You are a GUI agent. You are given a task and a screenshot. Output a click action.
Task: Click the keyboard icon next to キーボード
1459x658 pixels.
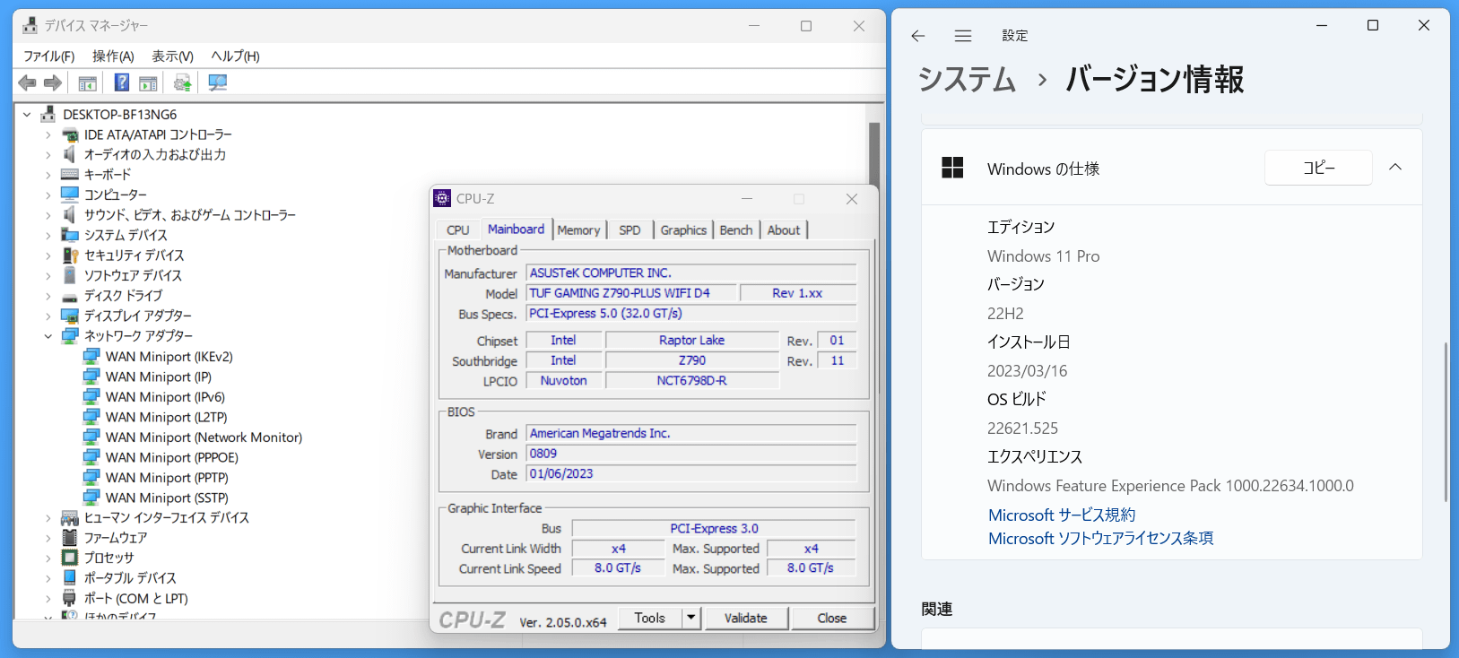[x=70, y=175]
